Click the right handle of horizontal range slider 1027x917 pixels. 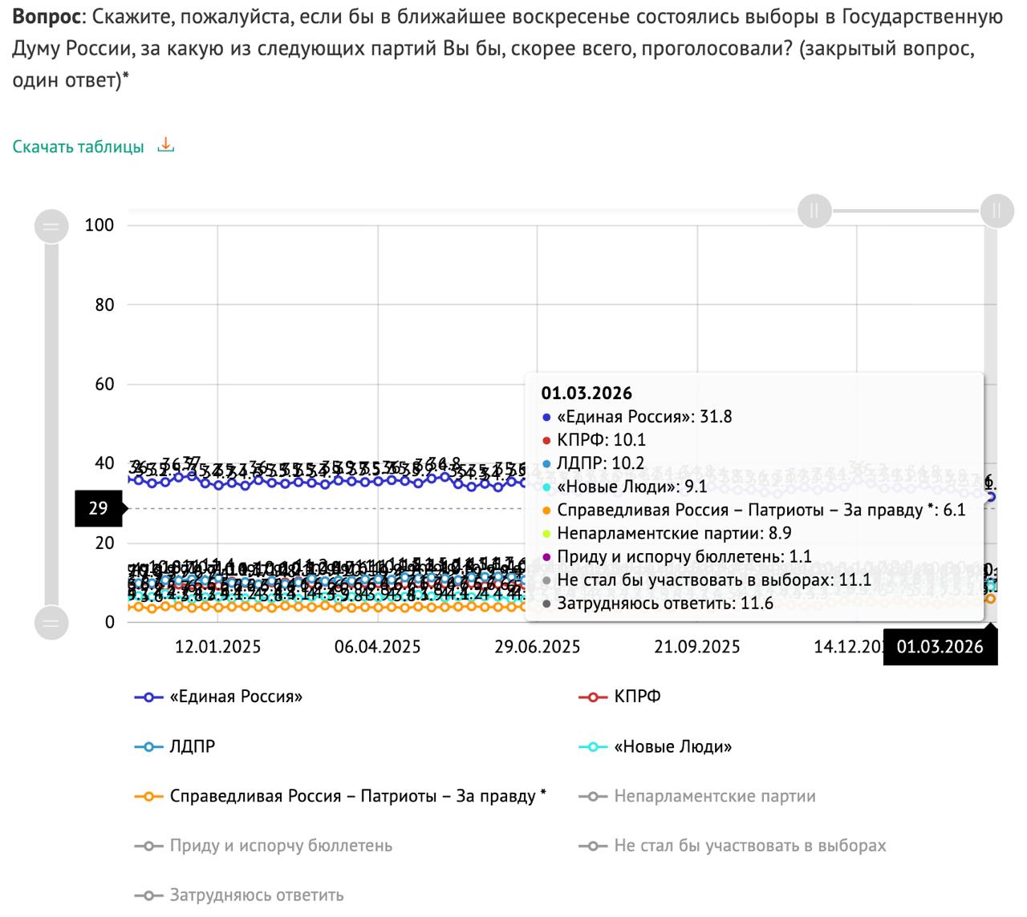997,211
